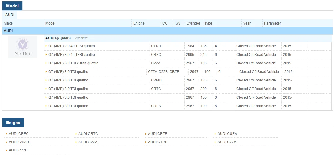This screenshot has width=334, height=155.
Task: Click arrow bullet before Q7 3.0 TDI e-tron quattro
Action: click(x=46, y=63)
